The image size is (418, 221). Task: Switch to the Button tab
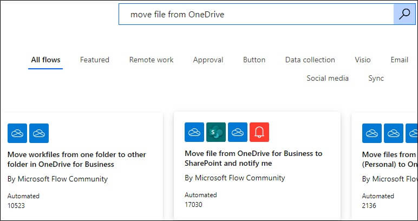(254, 60)
